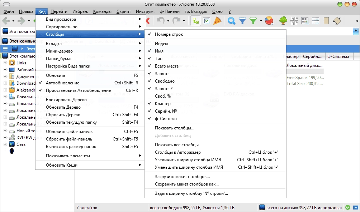This screenshot has height=212, width=360.
Task: Open the green filter dropdown arrow
Action: [x=261, y=21]
